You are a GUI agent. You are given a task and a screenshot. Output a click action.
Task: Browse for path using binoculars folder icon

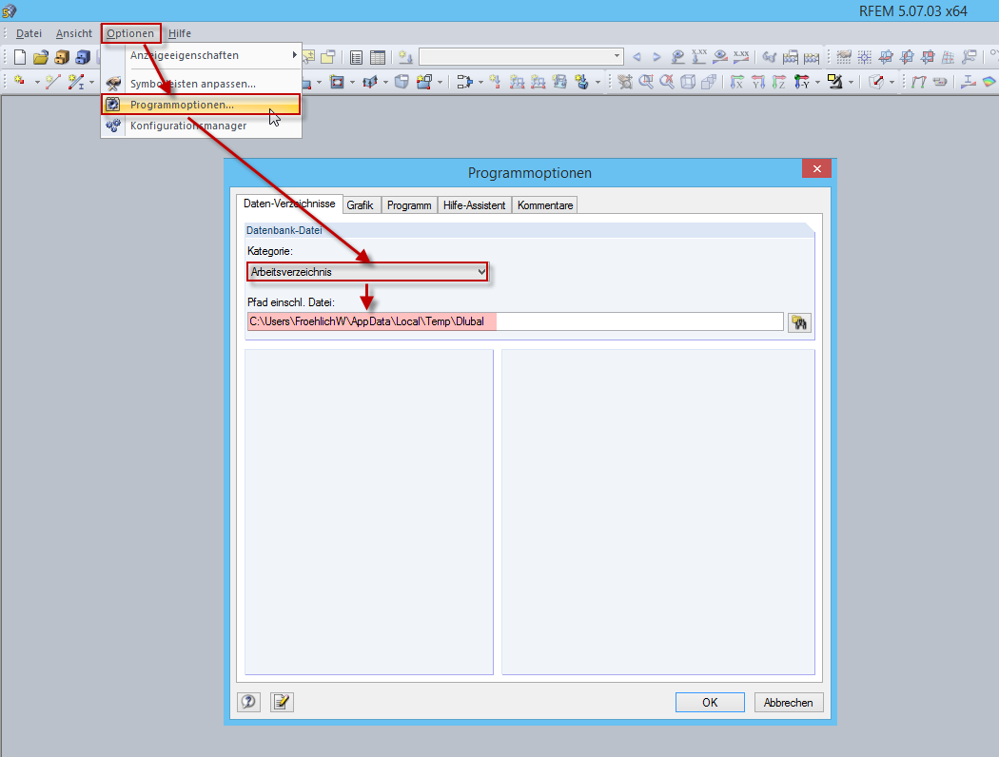(799, 322)
